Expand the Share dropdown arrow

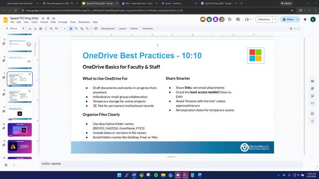coord(297,19)
